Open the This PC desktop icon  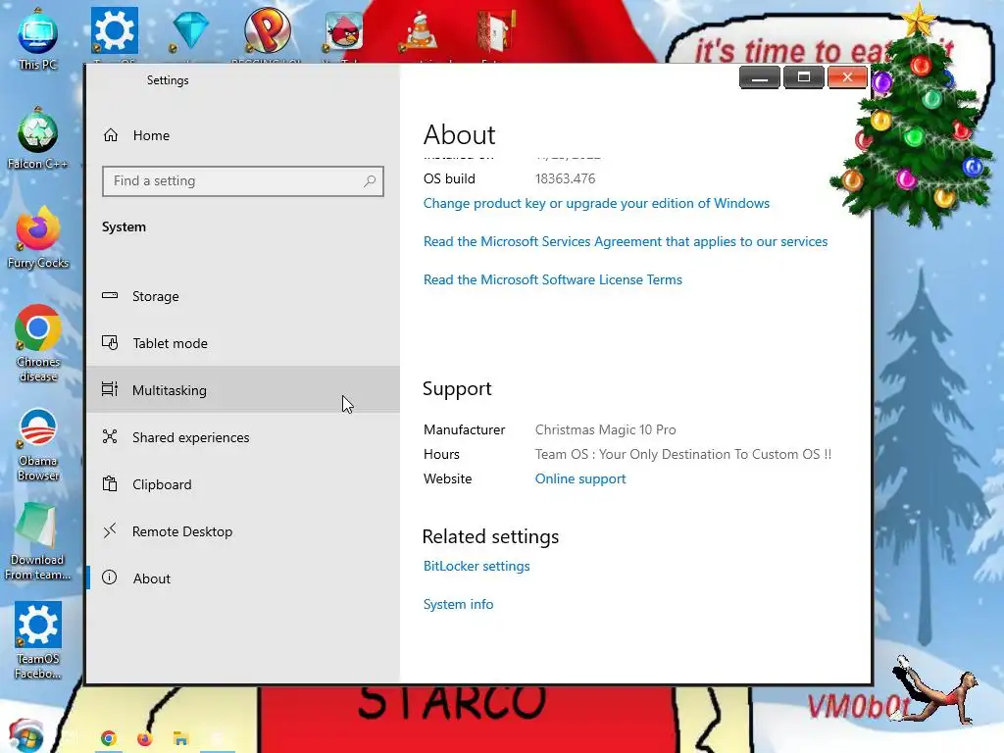[x=38, y=39]
